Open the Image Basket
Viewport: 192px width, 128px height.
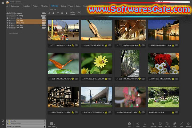(x=51, y=125)
